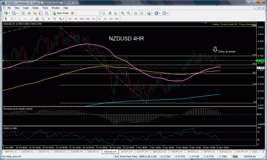
Task: Switch to the GBPCAD,M15 chart tab
Action: pos(159,151)
